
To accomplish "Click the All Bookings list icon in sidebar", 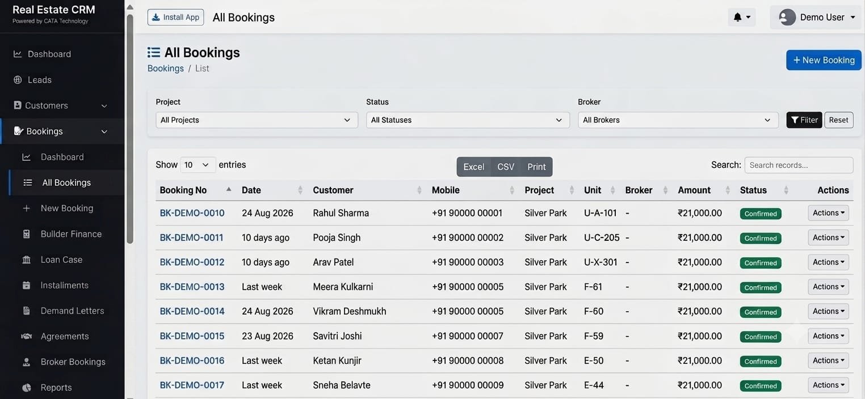I will (x=28, y=182).
